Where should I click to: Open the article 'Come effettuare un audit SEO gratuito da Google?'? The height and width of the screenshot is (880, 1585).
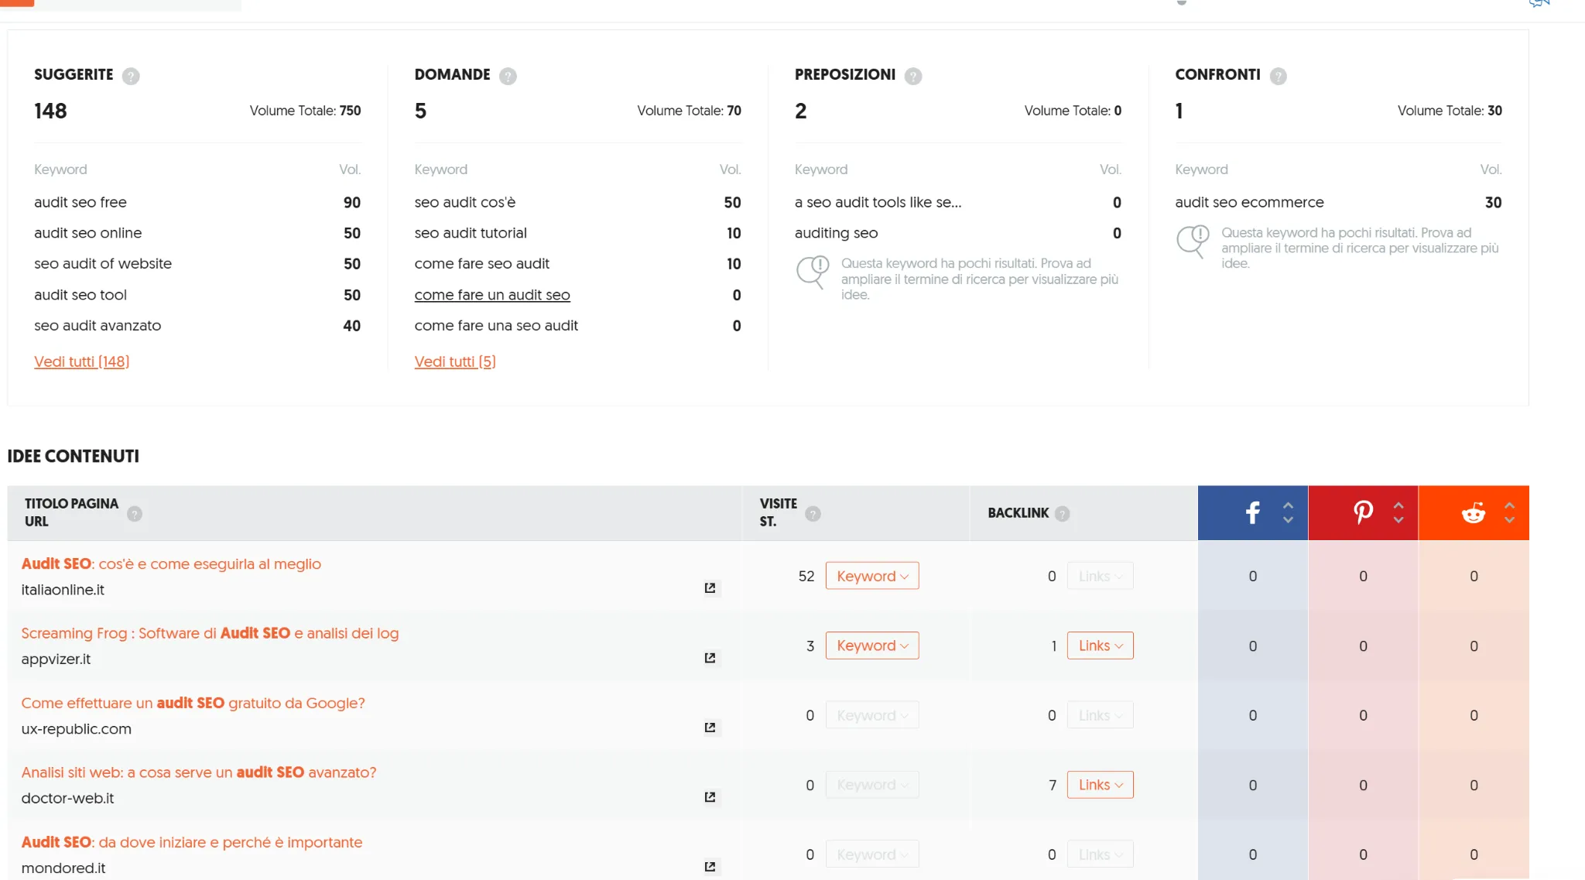click(x=193, y=703)
